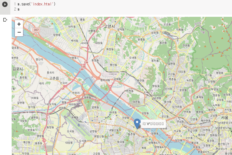Click the 행신동 neighborhood label
The height and width of the screenshot is (155, 232).
(113, 65)
